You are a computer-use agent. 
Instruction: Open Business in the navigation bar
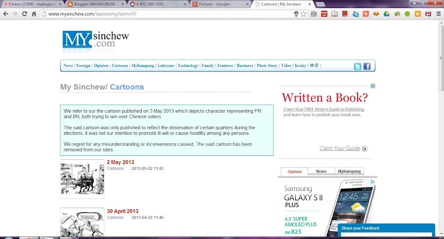click(x=245, y=65)
